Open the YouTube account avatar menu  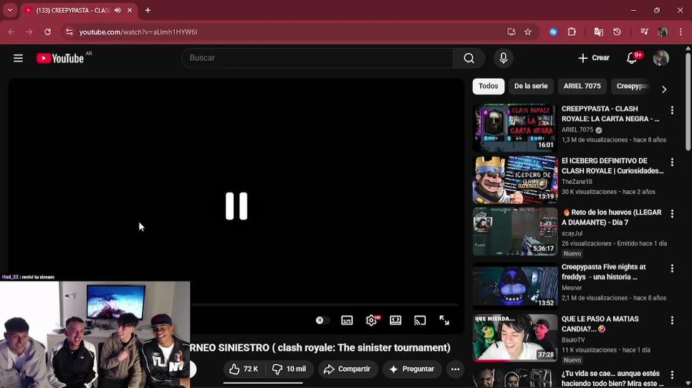click(x=661, y=58)
